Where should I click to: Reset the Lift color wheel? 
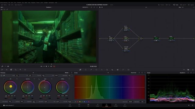coord(17,79)
